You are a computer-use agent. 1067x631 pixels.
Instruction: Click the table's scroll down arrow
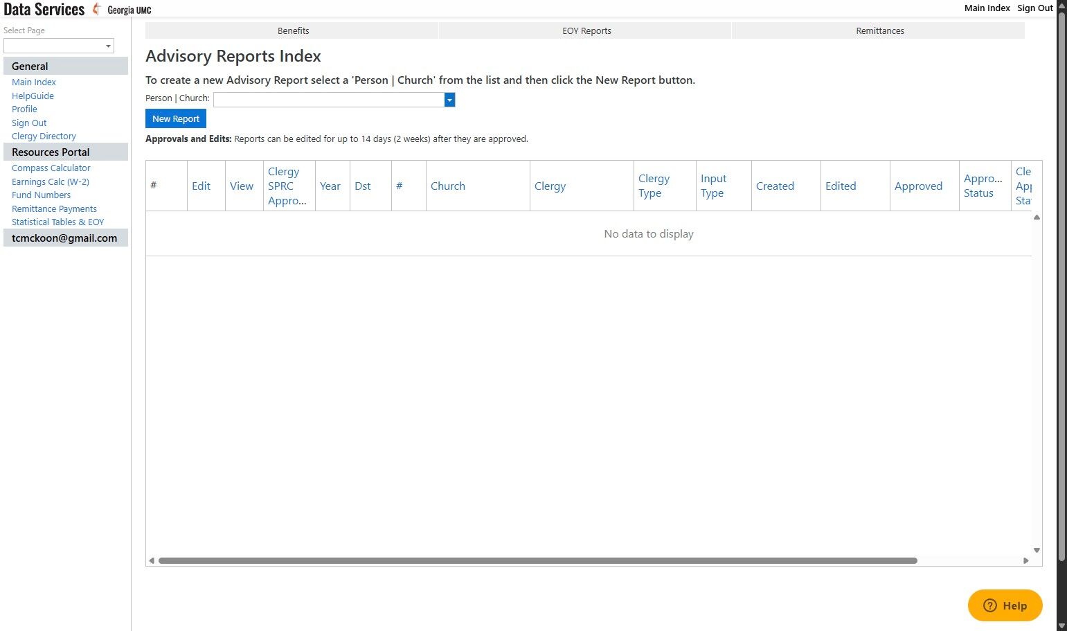tap(1037, 550)
